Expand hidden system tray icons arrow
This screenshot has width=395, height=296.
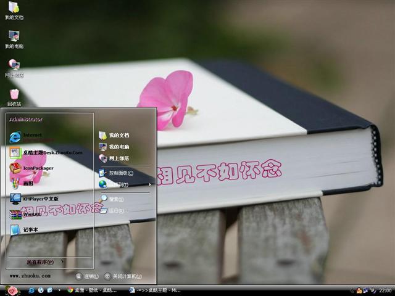(352, 291)
